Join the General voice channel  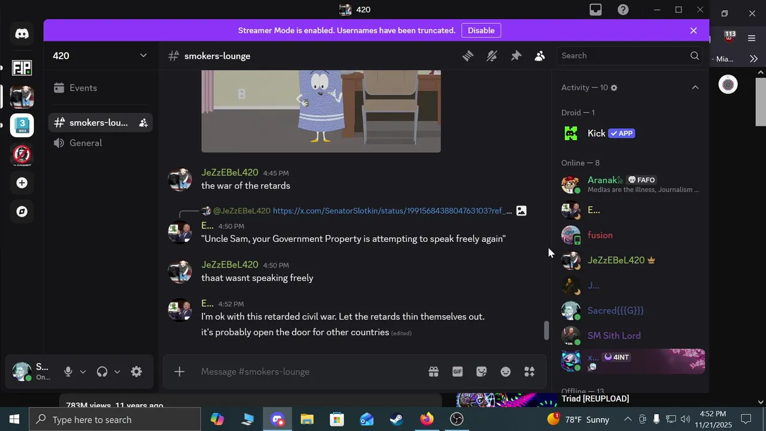coord(101,143)
